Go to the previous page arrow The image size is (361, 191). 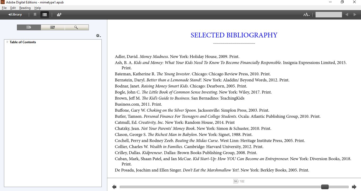[114, 187]
